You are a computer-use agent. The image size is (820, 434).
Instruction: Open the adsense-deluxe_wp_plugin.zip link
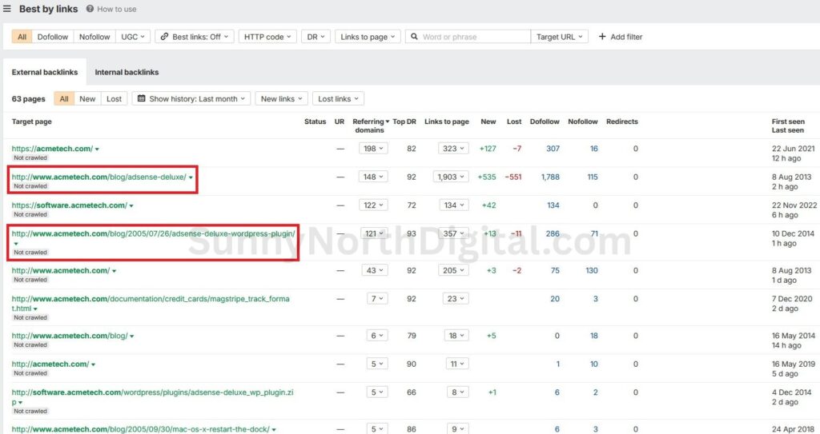(152, 397)
